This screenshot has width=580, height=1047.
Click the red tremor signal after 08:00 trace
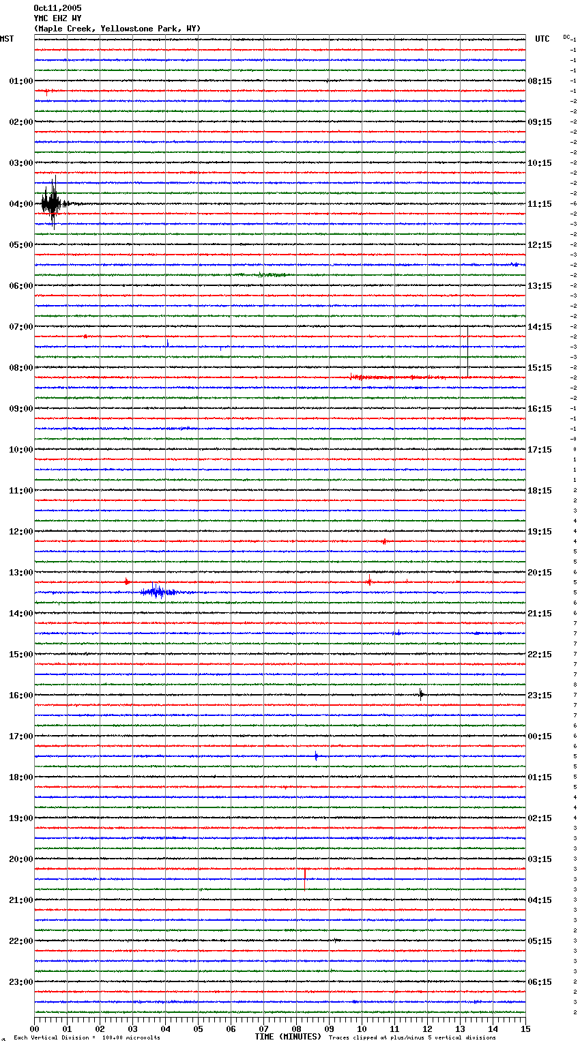point(399,377)
